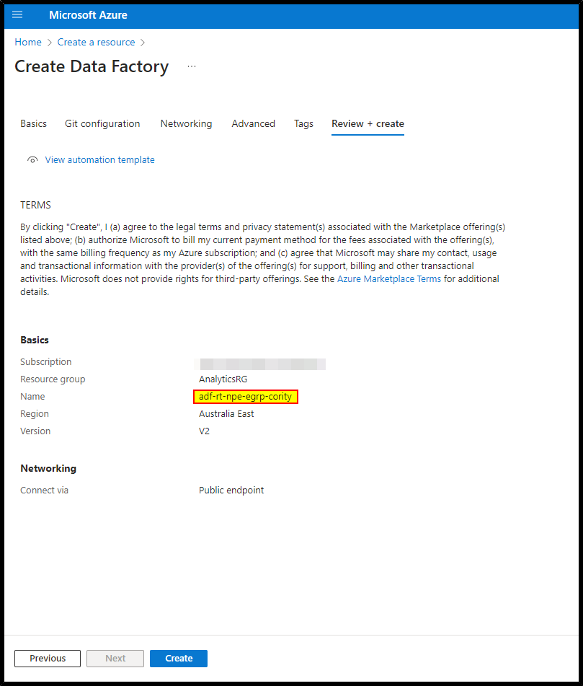Open View automation template link

99,159
